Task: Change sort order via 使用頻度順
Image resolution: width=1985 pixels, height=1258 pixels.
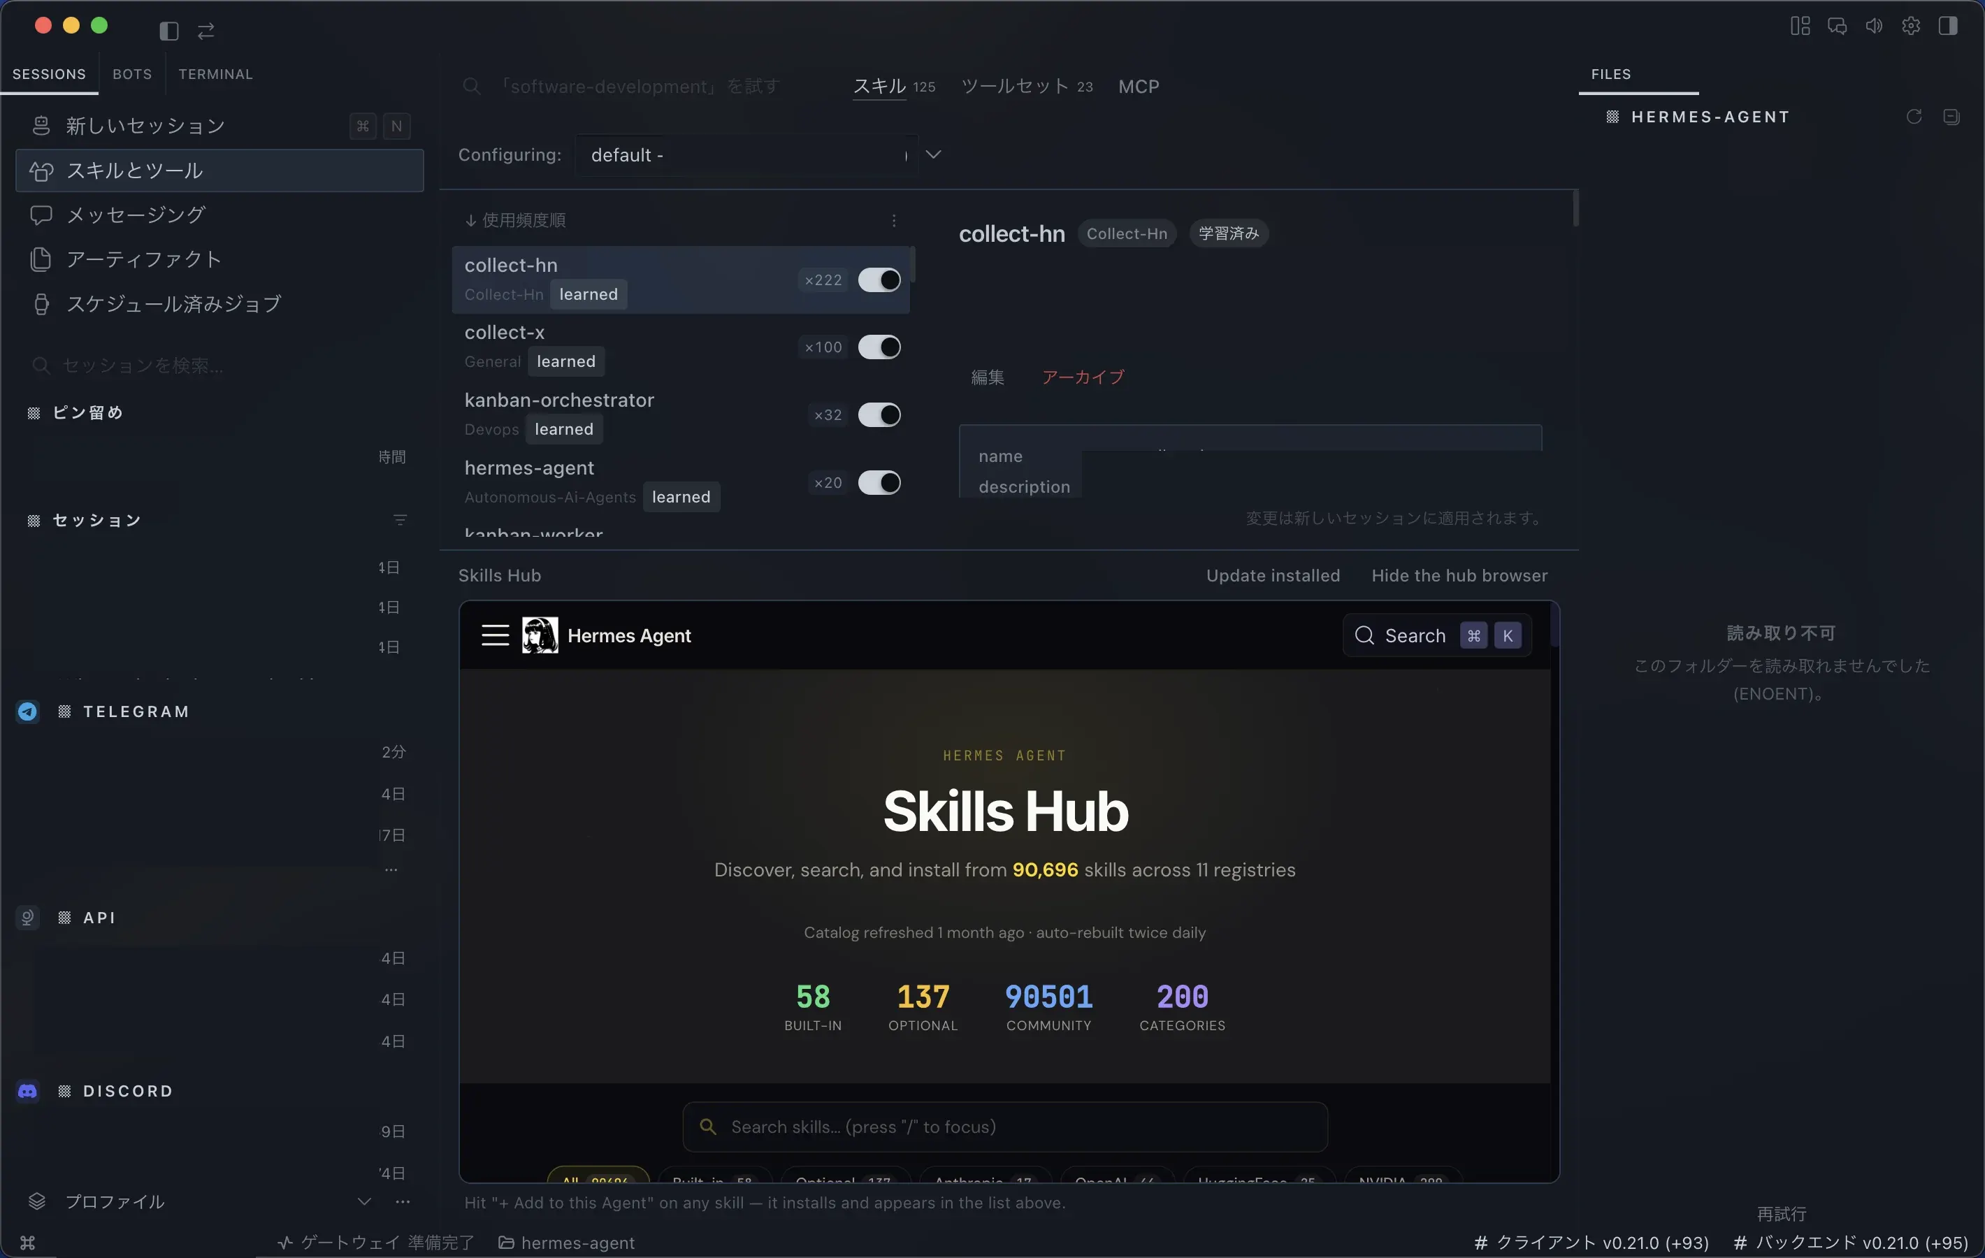Action: pyautogui.click(x=515, y=220)
